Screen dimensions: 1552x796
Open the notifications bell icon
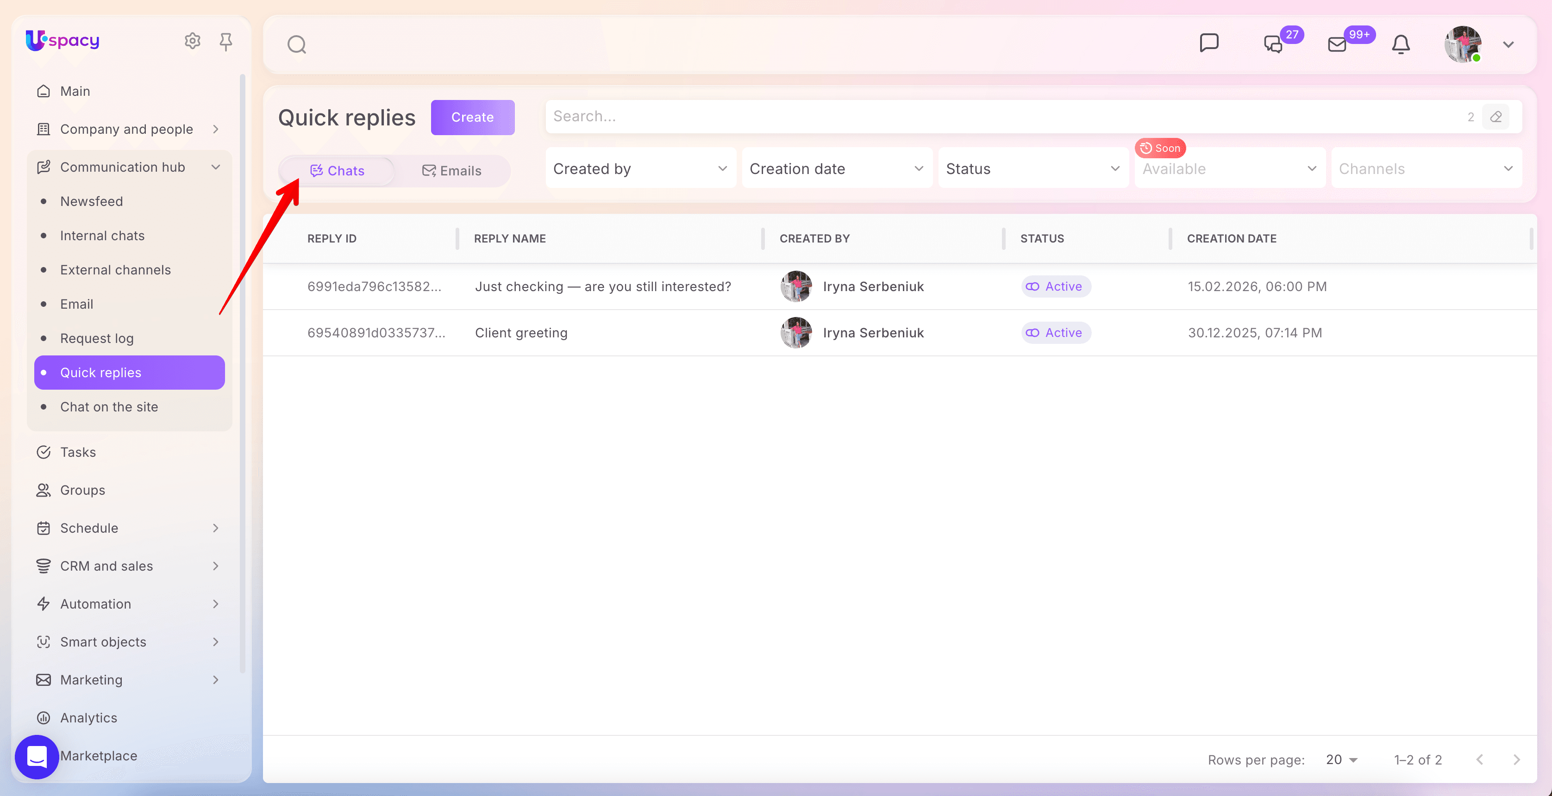pos(1401,44)
